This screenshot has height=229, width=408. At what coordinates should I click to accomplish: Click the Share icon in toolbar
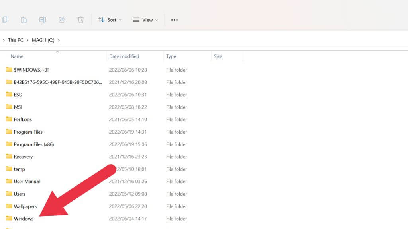pos(62,20)
